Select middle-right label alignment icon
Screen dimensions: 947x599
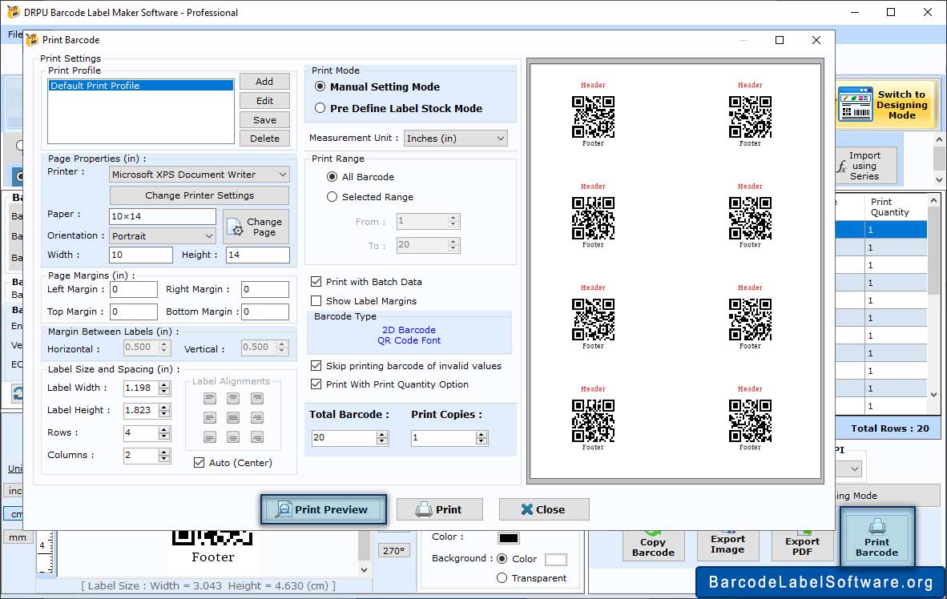click(257, 418)
